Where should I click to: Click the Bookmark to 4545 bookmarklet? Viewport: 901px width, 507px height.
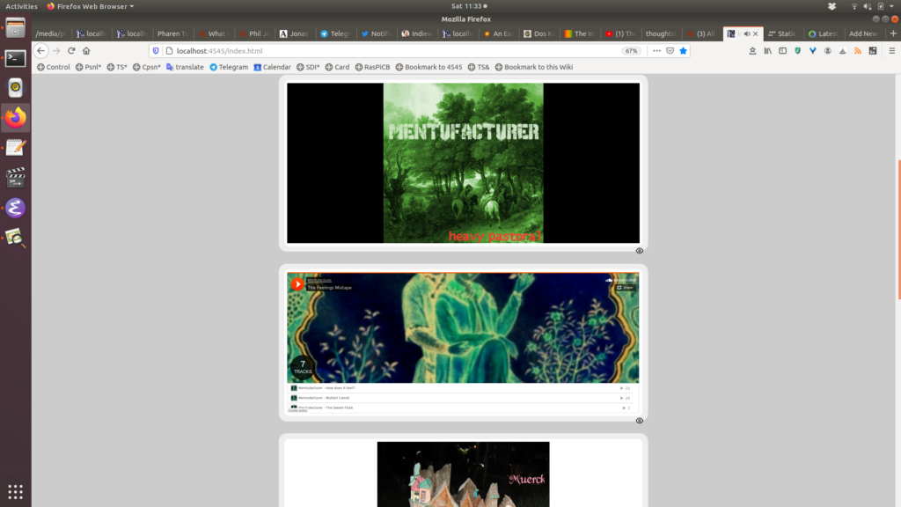click(x=429, y=67)
